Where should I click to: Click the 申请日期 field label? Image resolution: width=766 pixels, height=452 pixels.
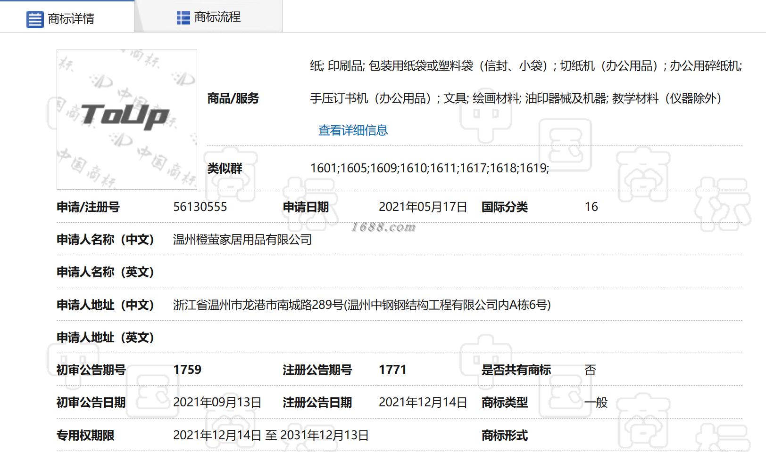pyautogui.click(x=306, y=207)
